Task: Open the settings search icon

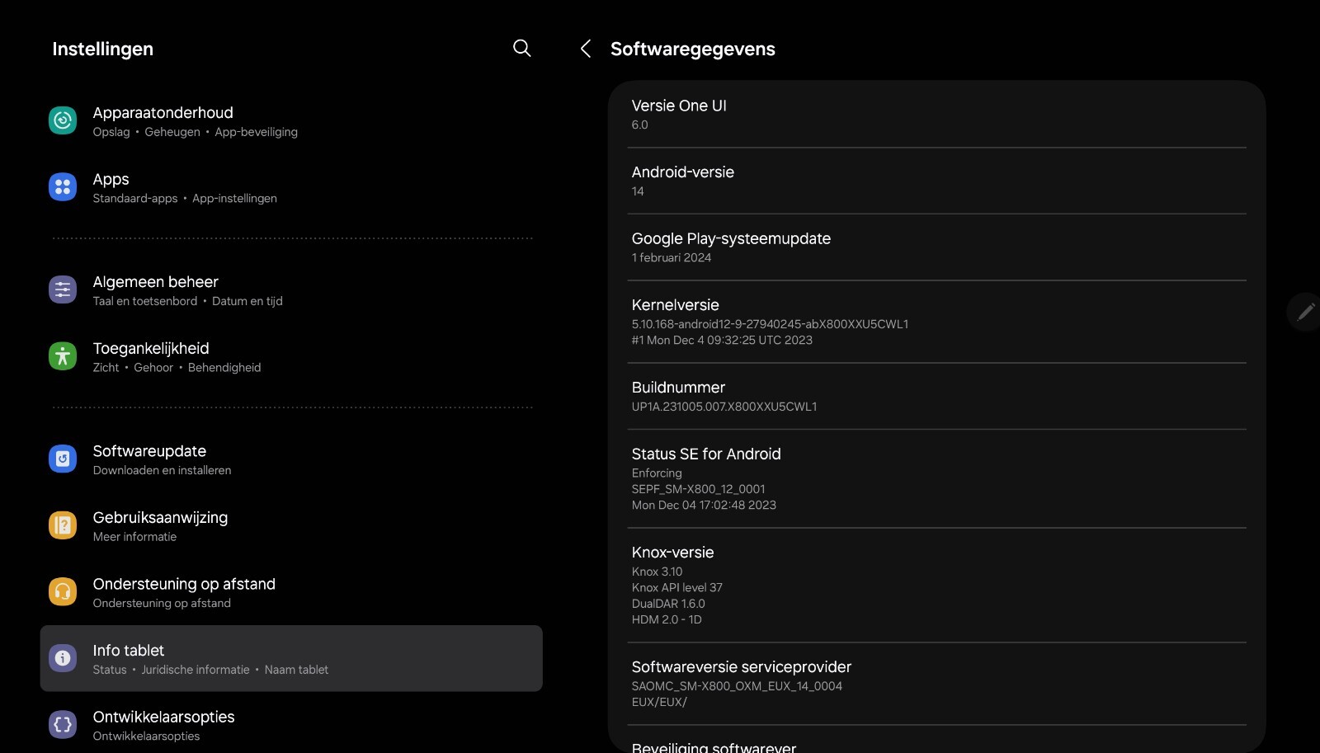Action: [521, 48]
